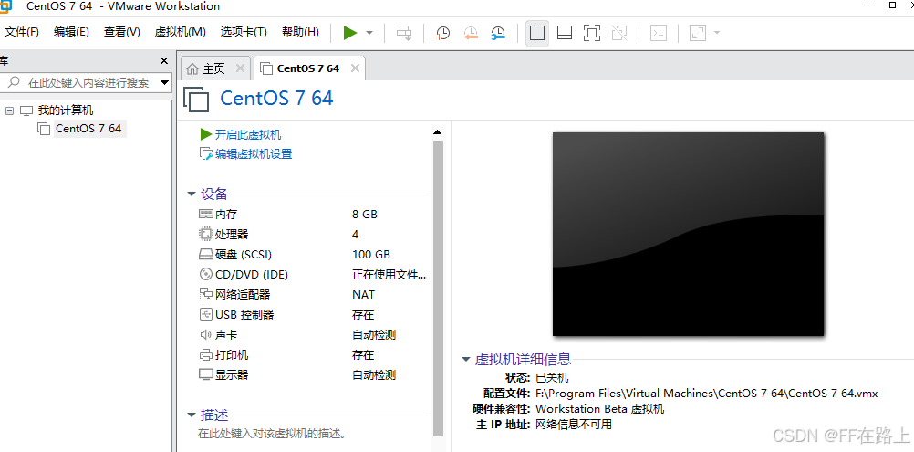Click the Workstation Beta 虚拟机 compatibility text
This screenshot has height=452, width=914.
coord(600,409)
